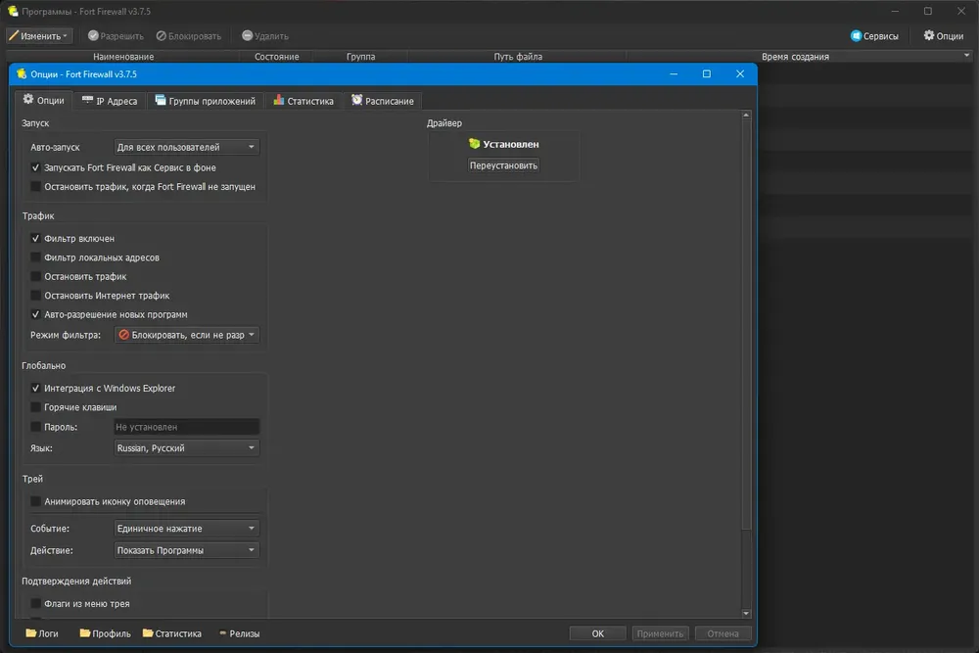
Task: Click the Профиль folder icon
Action: click(85, 633)
